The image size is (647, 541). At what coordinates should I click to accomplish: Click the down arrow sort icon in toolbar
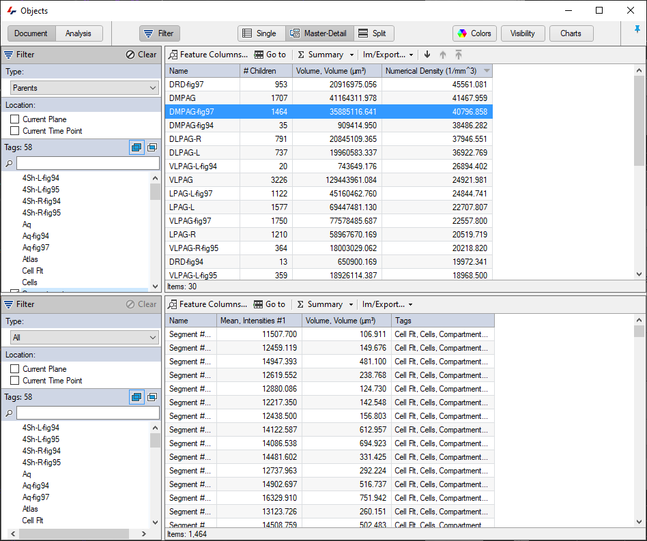coord(427,55)
